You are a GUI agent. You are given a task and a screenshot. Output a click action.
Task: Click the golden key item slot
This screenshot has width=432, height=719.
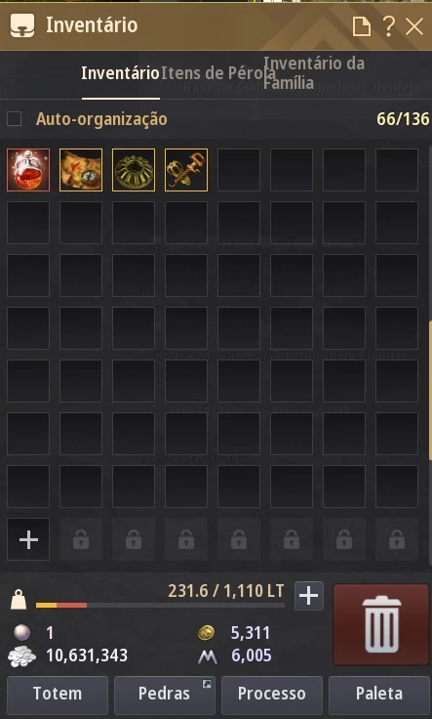(186, 170)
